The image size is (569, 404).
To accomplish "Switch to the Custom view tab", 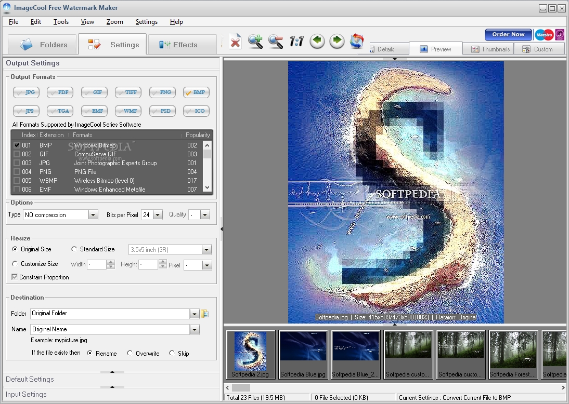I will (x=539, y=49).
